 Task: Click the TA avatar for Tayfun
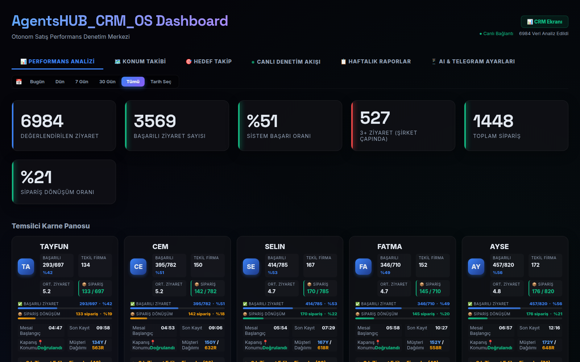26,267
